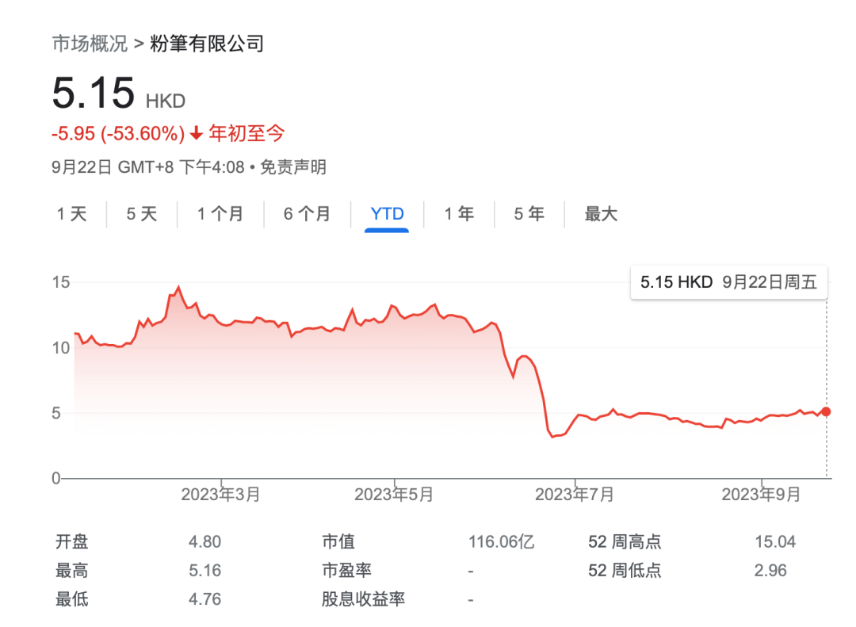
Task: Click the red down arrow beside 年初至今
Action: pyautogui.click(x=197, y=133)
